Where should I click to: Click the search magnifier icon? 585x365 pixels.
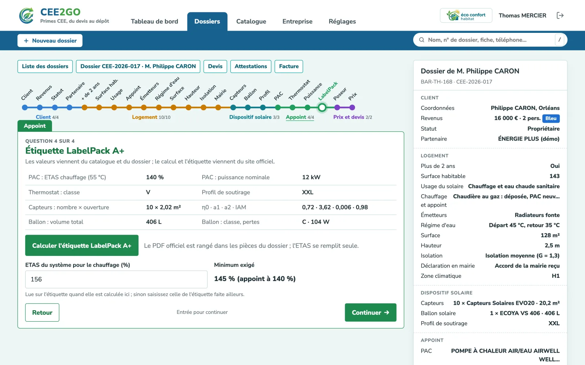coord(422,40)
